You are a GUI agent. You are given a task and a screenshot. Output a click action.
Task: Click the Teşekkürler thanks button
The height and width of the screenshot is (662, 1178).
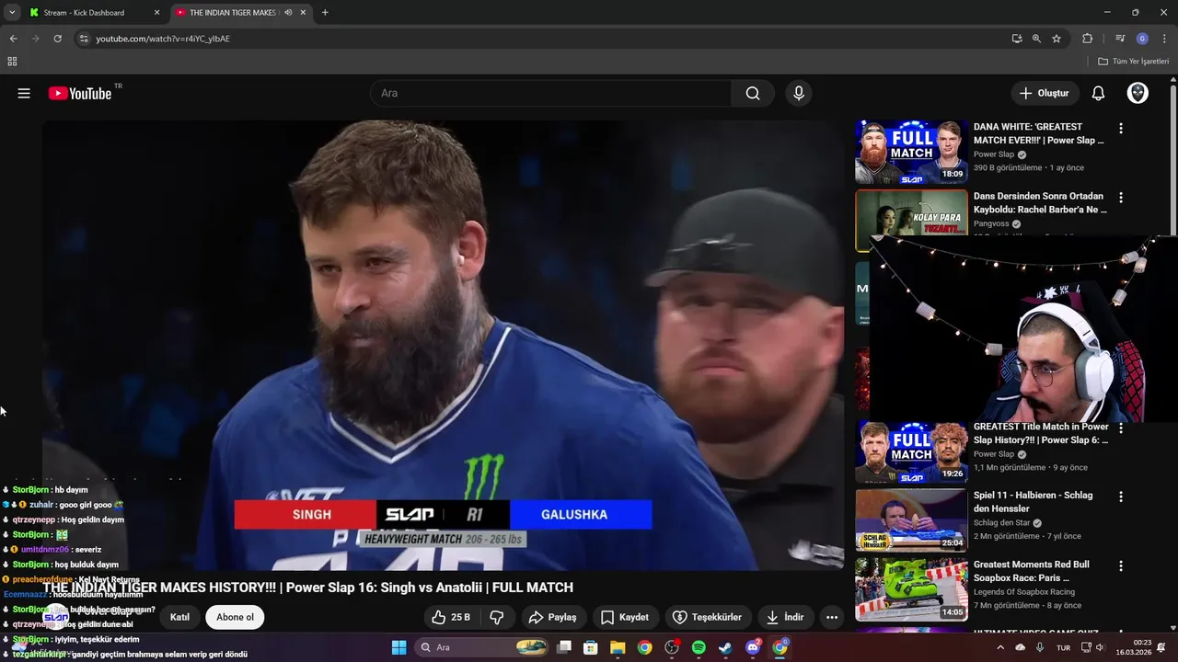pyautogui.click(x=707, y=617)
